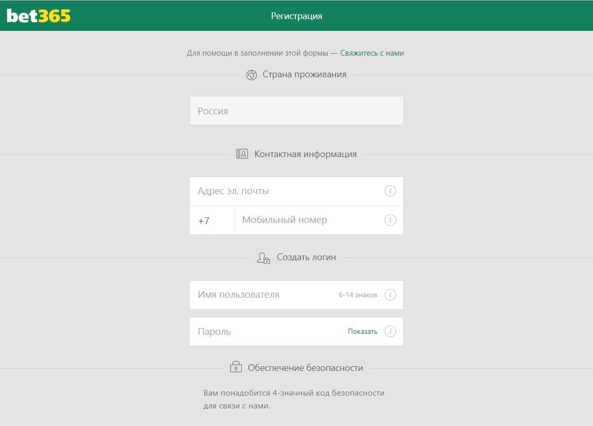Open the 'Свяжитесь с нами' help link
Viewport: 593px width, 426px height.
coord(372,53)
